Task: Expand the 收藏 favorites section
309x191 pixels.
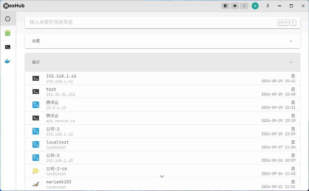Action: coord(162,41)
